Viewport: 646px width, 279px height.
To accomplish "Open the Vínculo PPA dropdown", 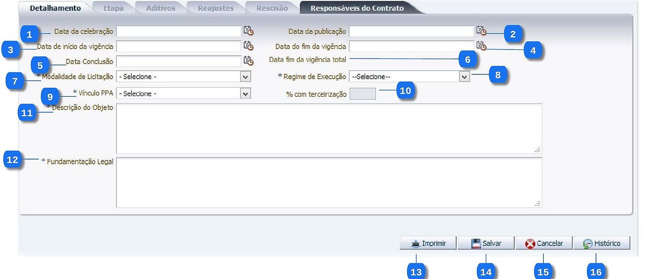I will 245,93.
